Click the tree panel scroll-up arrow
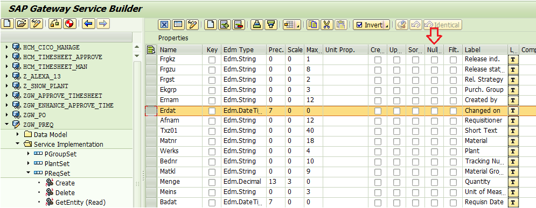This screenshot has width=536, height=208. click(137, 47)
